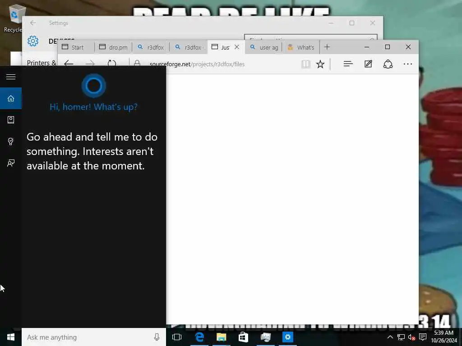462x346 pixels.
Task: Open Cortana Feedback icon
Action: pos(11,163)
